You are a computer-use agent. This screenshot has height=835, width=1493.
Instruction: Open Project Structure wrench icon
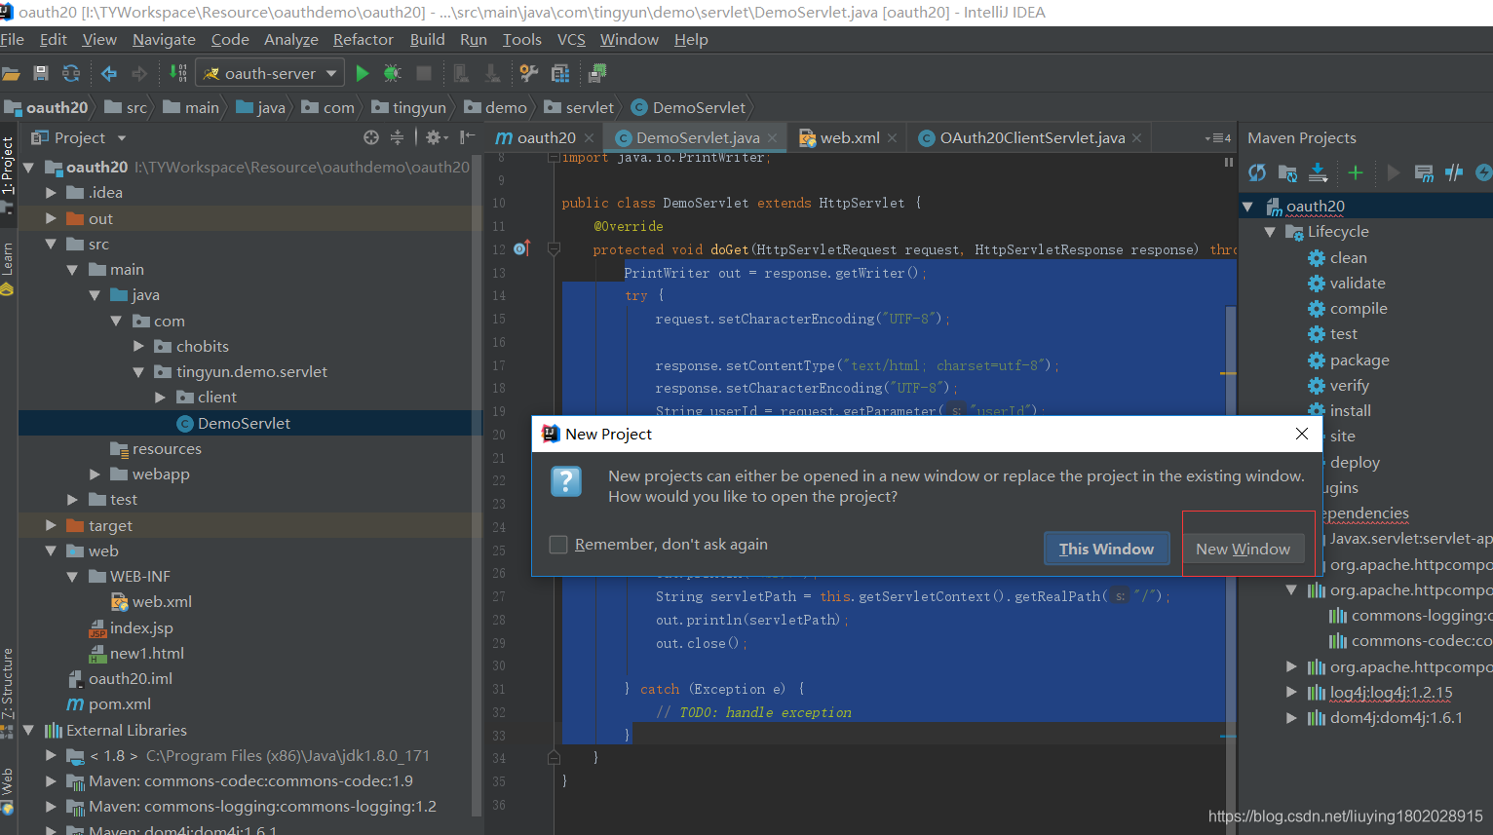[529, 73]
